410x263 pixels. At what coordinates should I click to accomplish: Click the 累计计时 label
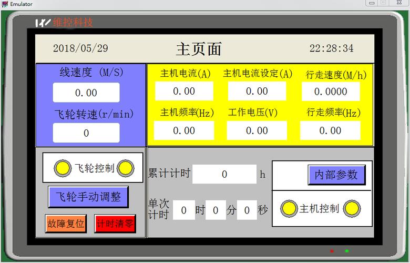tap(169, 173)
